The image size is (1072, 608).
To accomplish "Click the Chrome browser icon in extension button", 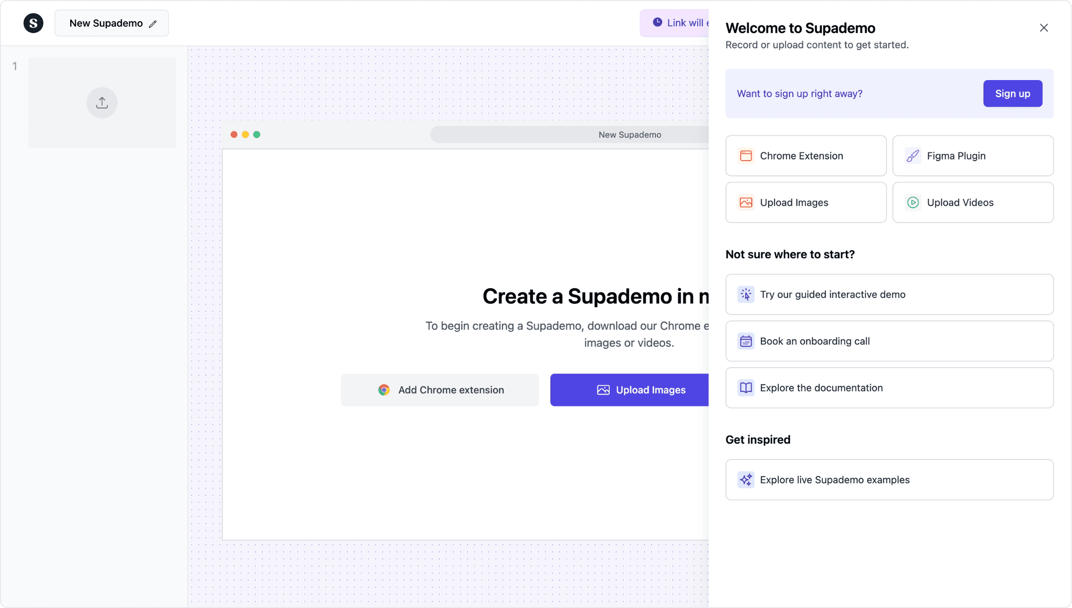I will click(384, 390).
